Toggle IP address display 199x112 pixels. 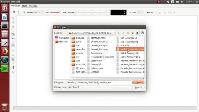pos(164,12)
